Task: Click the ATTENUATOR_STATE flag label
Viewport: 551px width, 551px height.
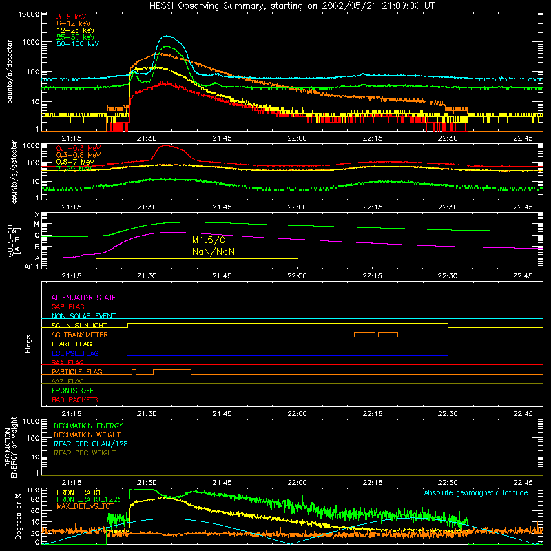Action: 83,298
